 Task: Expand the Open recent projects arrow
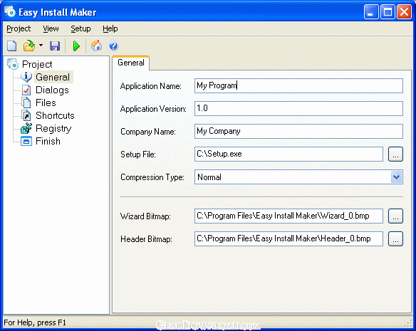coord(41,46)
